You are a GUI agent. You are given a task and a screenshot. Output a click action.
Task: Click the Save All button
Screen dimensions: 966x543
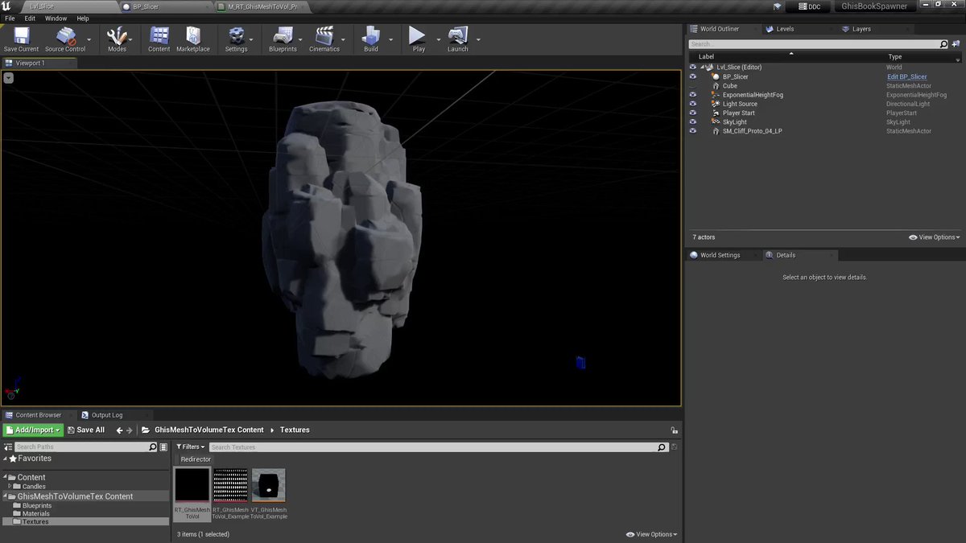pos(85,430)
